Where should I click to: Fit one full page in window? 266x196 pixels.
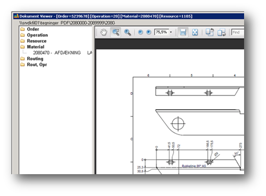click(x=195, y=32)
